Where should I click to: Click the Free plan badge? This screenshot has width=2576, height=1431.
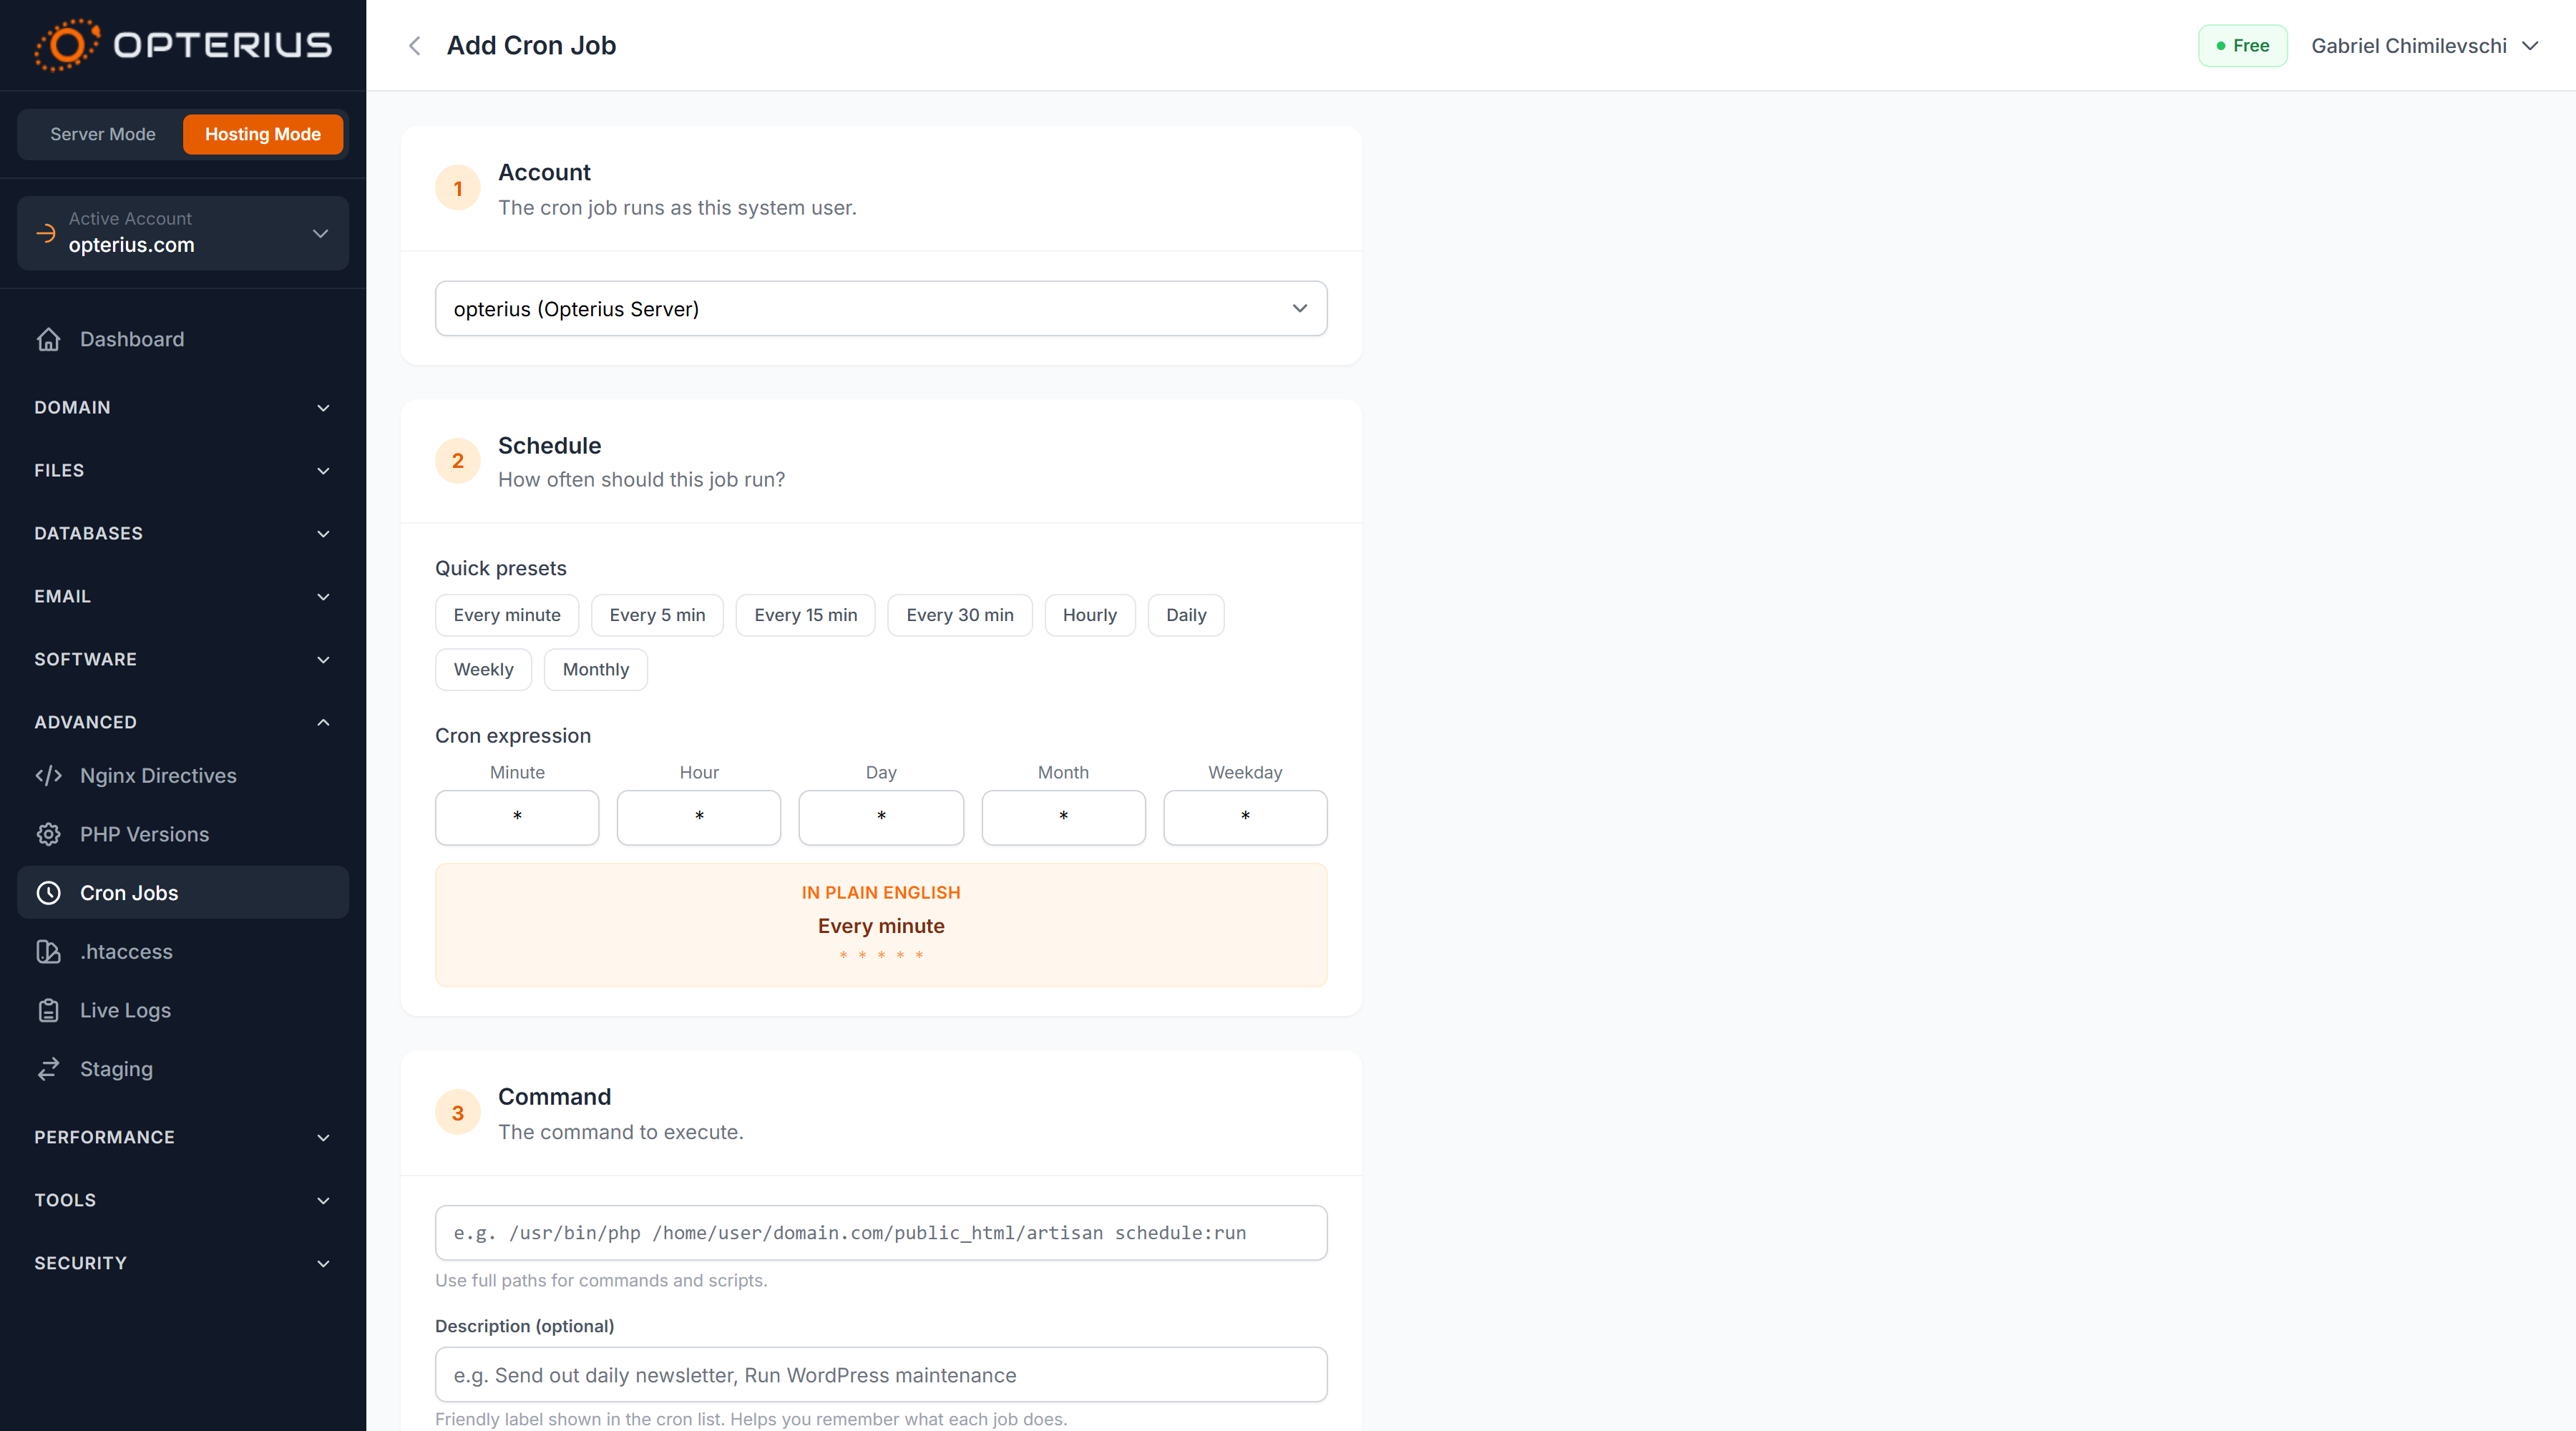(2242, 46)
